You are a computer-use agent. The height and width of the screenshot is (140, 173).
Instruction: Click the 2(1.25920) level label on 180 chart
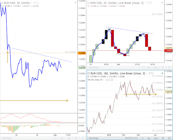pyautogui.click(x=157, y=76)
